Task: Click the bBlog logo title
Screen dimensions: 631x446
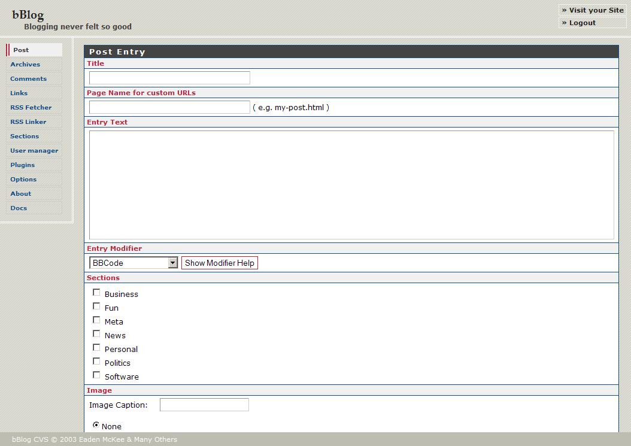Action: click(28, 14)
